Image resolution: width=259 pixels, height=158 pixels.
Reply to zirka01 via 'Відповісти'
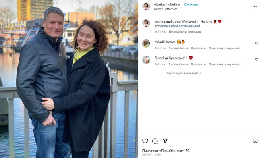pos(198,48)
